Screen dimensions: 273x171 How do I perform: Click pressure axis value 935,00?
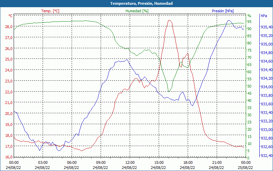coord(267,44)
